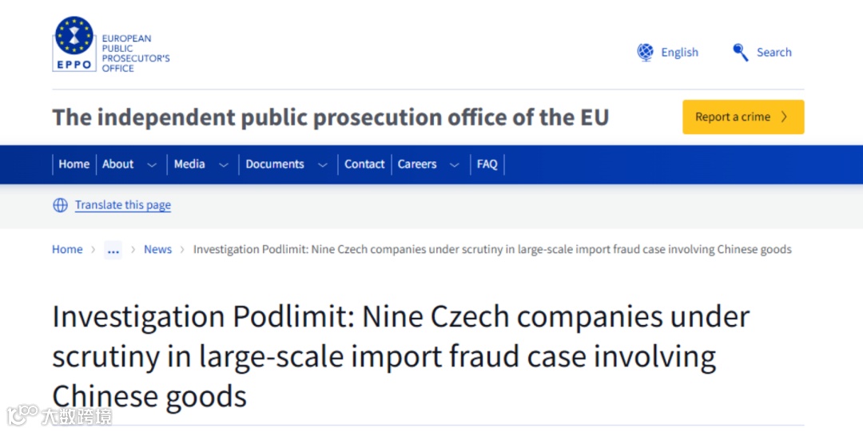This screenshot has height=432, width=863.
Task: Click the EPPO logo emblem
Action: [74, 44]
